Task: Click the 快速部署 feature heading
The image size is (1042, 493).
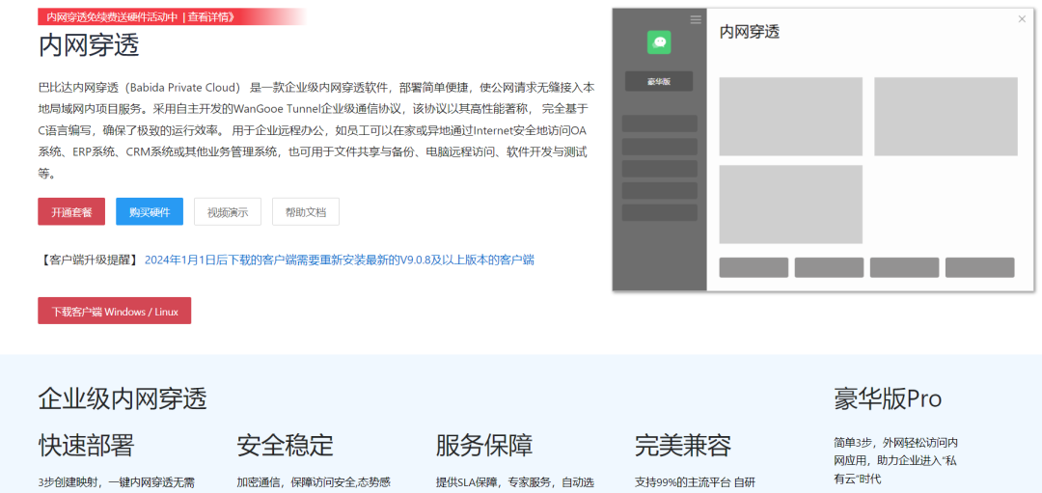Action: click(87, 445)
